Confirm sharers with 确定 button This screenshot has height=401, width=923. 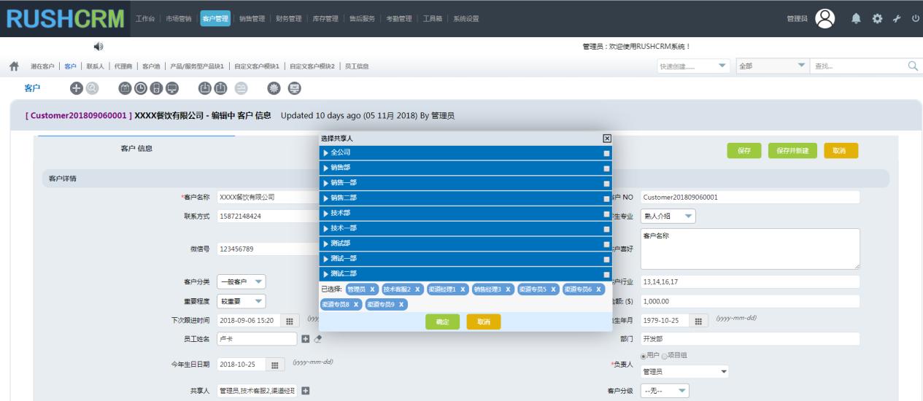443,322
